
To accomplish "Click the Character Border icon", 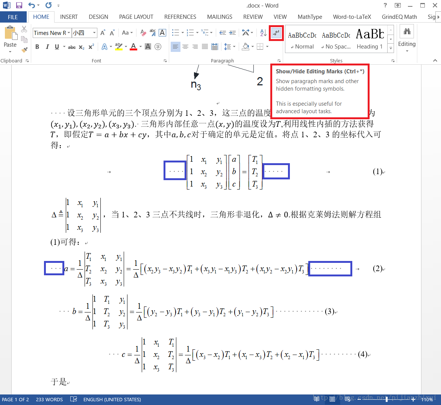I will [162, 33].
